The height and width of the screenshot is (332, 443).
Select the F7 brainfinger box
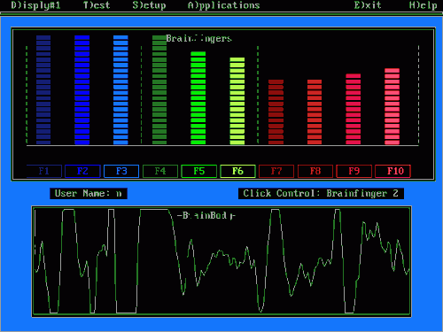click(x=276, y=171)
